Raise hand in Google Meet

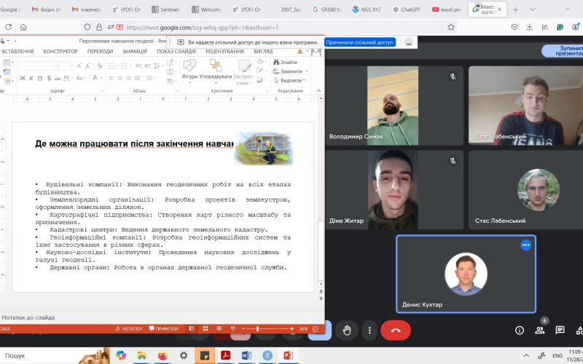click(x=347, y=330)
